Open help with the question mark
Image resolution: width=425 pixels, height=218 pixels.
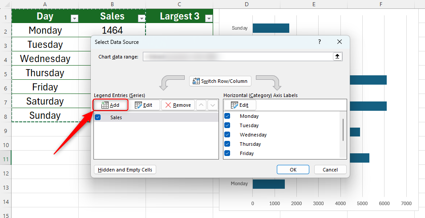tap(320, 42)
